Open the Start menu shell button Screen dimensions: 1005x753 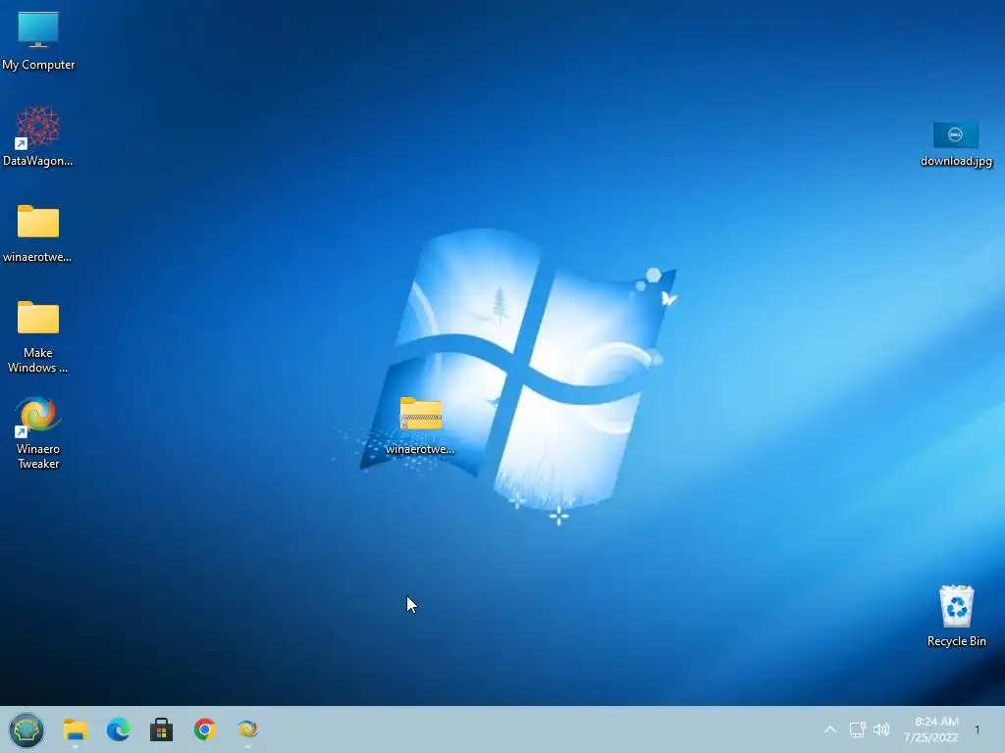tap(26, 729)
